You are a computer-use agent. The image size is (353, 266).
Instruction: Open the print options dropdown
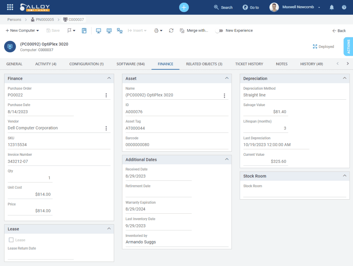coord(158,30)
